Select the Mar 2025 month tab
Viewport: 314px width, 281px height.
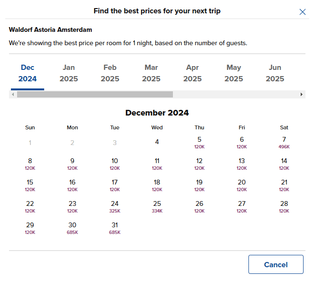(151, 73)
